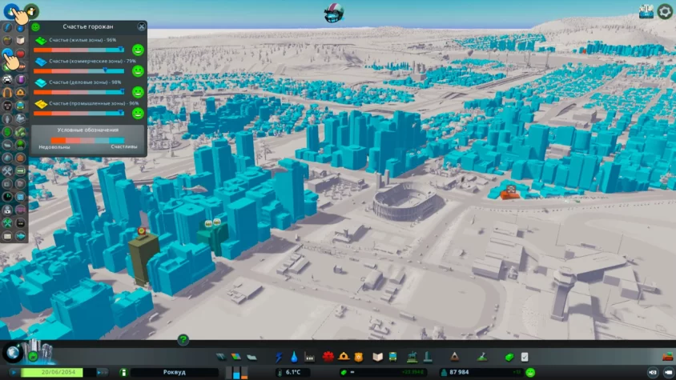Activate the bulldozer tool
676x380 pixels.
tap(667, 357)
